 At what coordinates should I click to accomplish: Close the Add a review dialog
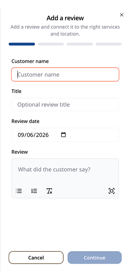[122, 15]
